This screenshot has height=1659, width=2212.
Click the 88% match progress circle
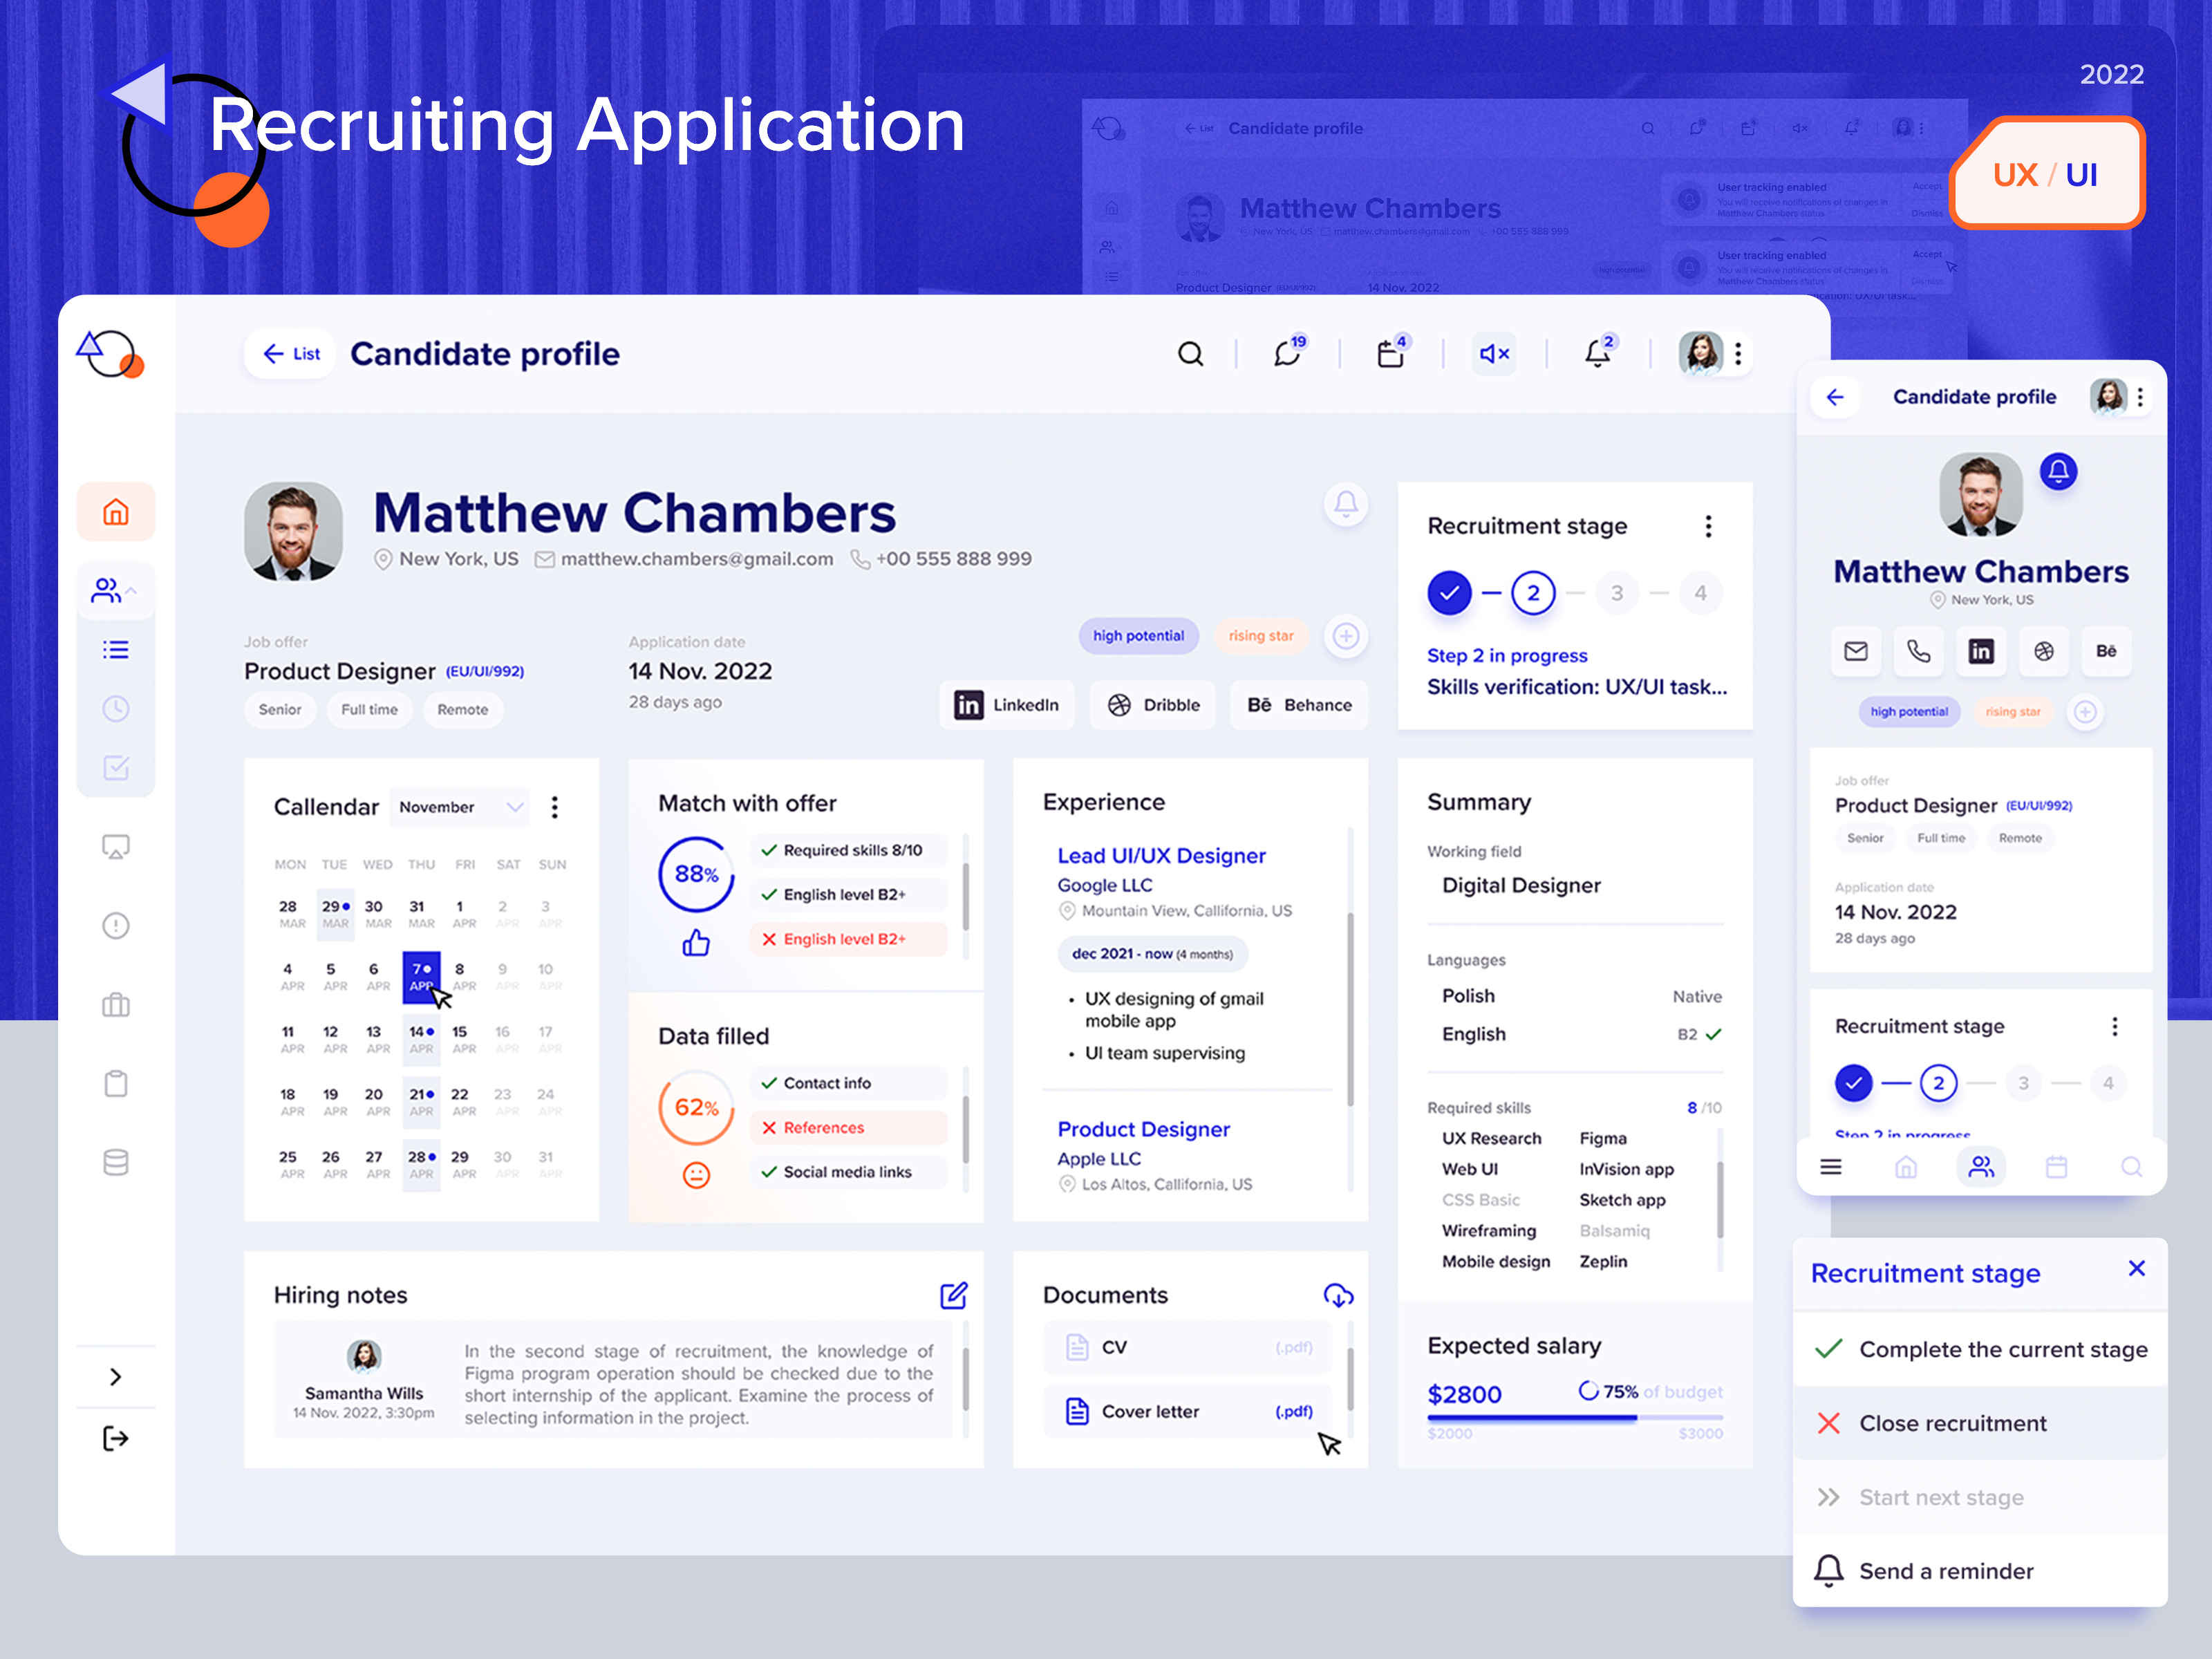pos(696,874)
